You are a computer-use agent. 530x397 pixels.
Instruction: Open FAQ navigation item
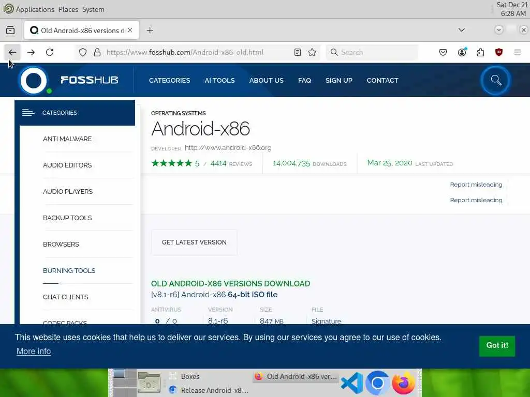click(304, 80)
